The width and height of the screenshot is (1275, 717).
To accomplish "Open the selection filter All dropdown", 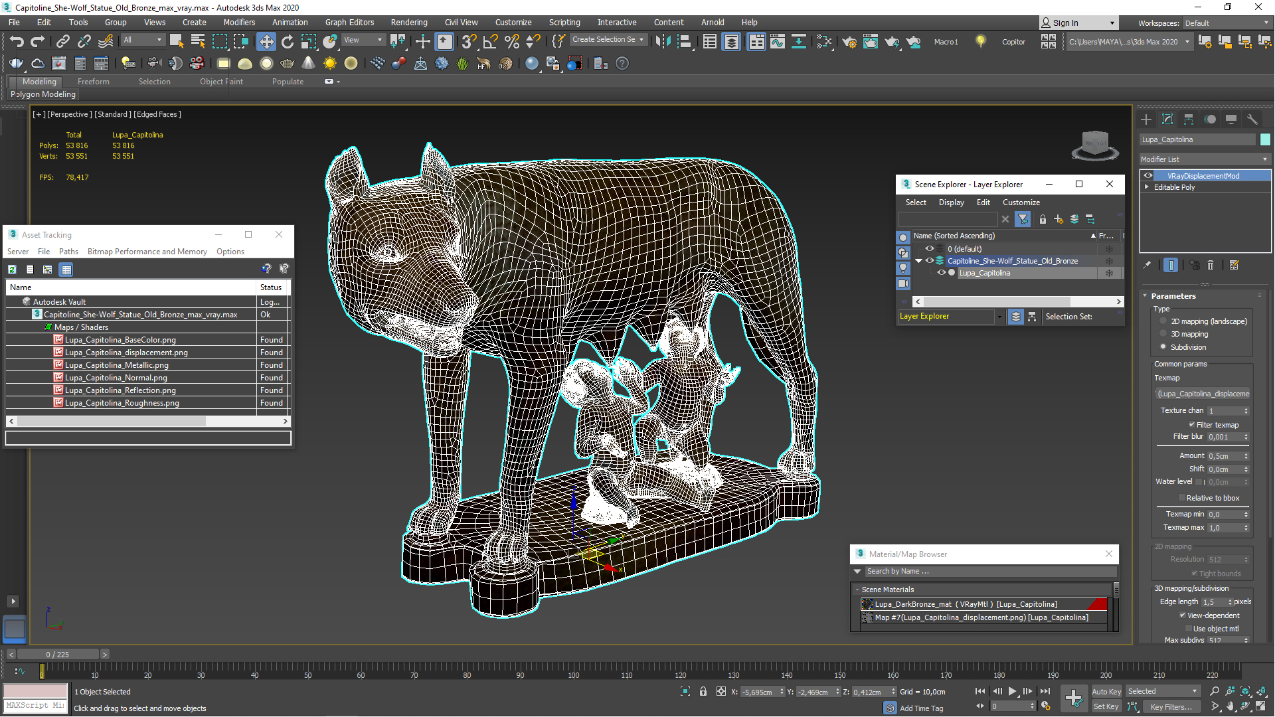I will (143, 40).
